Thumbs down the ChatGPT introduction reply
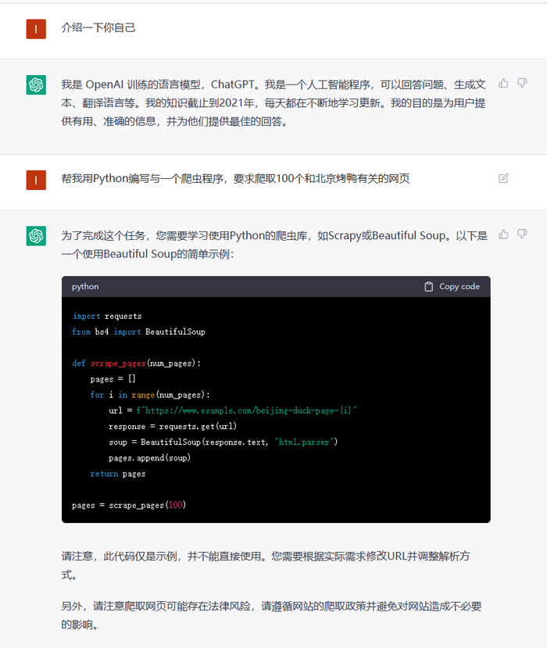The width and height of the screenshot is (547, 648). click(522, 83)
